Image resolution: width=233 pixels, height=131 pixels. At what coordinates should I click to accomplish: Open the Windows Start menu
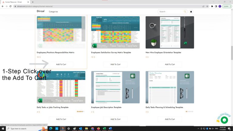pos(3,129)
